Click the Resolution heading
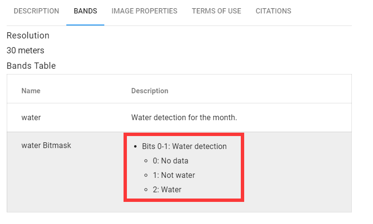 point(28,36)
